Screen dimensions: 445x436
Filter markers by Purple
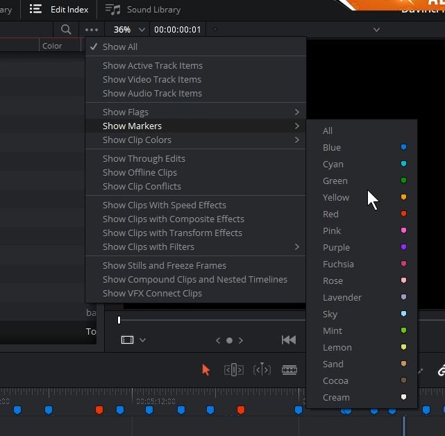[x=362, y=248]
